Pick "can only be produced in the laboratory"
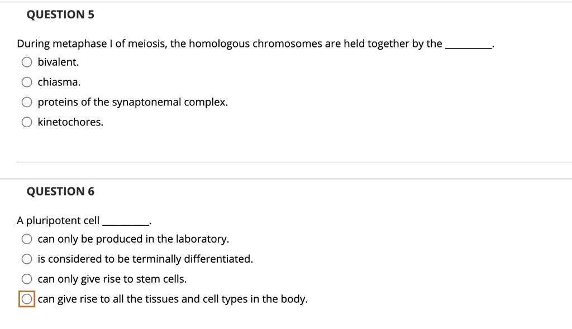572x329 pixels. (x=26, y=239)
